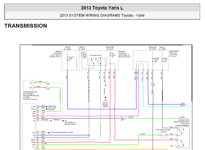This screenshot has height=150, width=205.
Task: Select "YEL 3" terminal of stop light switch
Action: click(173, 146)
